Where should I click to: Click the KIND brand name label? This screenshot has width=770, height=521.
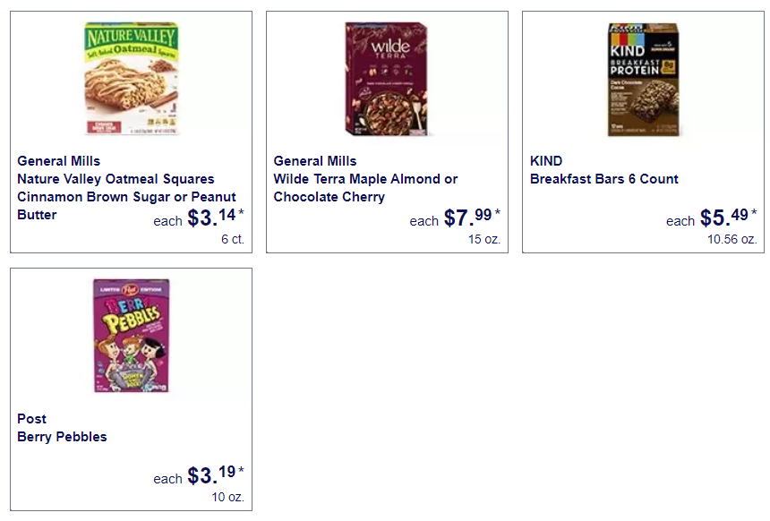546,161
